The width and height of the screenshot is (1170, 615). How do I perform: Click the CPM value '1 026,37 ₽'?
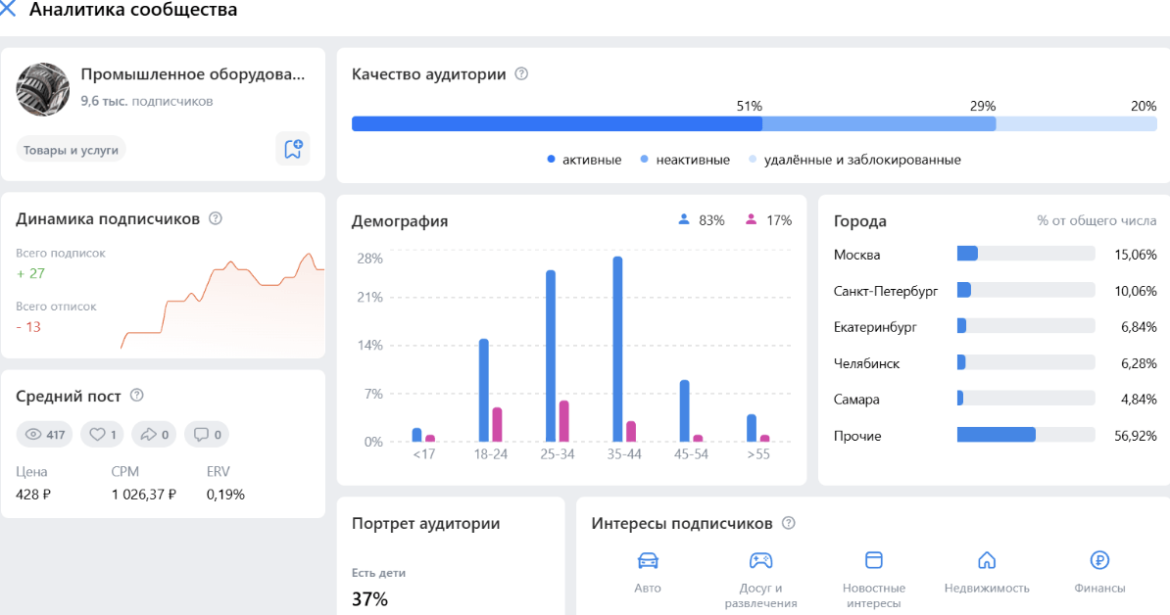pos(144,495)
